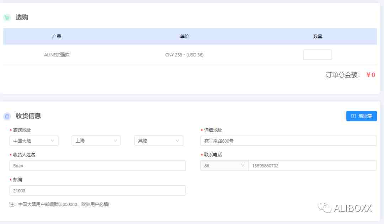Click the shipping info icon beside 收货信息
Image resolution: width=384 pixels, height=224 pixels.
point(7,116)
